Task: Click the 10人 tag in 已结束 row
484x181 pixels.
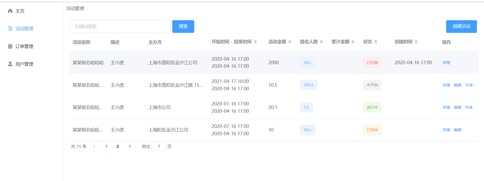Action: pos(308,130)
